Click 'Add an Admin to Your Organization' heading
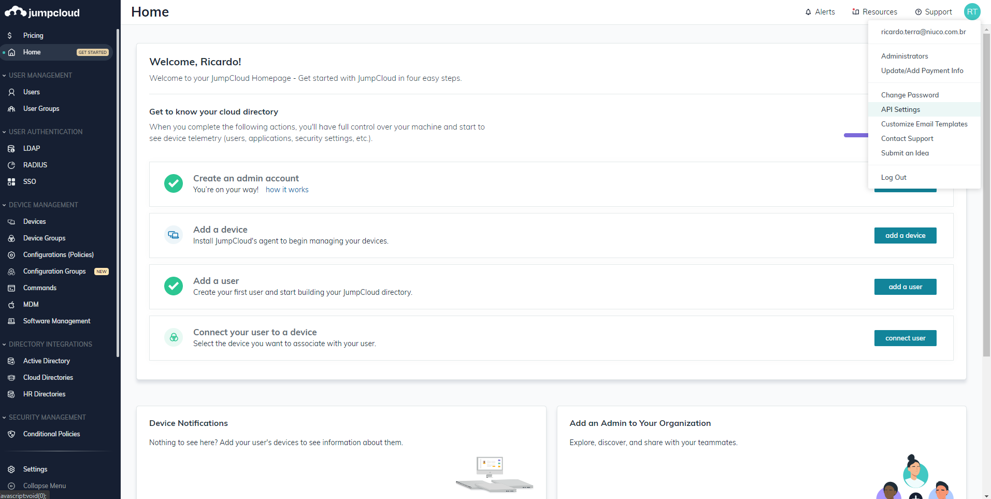 click(x=640, y=423)
